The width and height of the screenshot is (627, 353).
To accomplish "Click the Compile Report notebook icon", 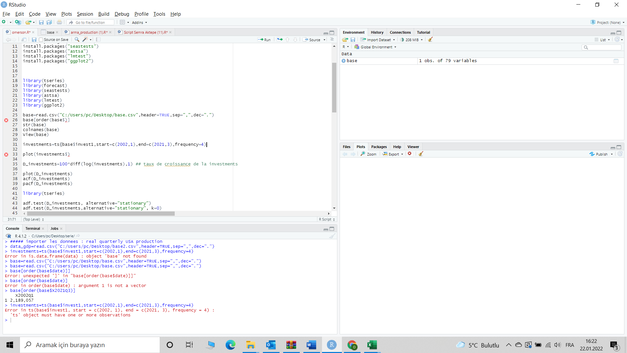I will pyautogui.click(x=98, y=40).
